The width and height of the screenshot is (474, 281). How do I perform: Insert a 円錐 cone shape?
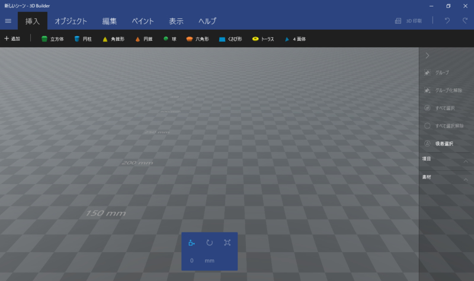143,39
